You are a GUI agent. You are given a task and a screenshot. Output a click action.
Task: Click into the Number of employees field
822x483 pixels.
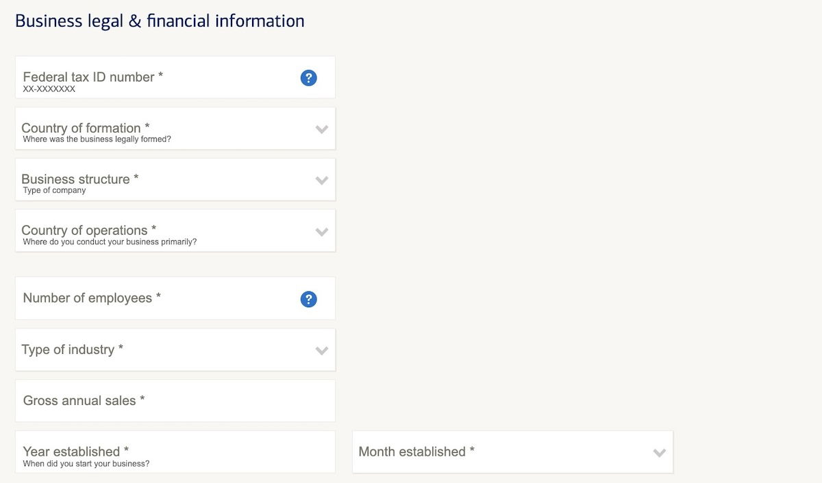click(x=175, y=298)
